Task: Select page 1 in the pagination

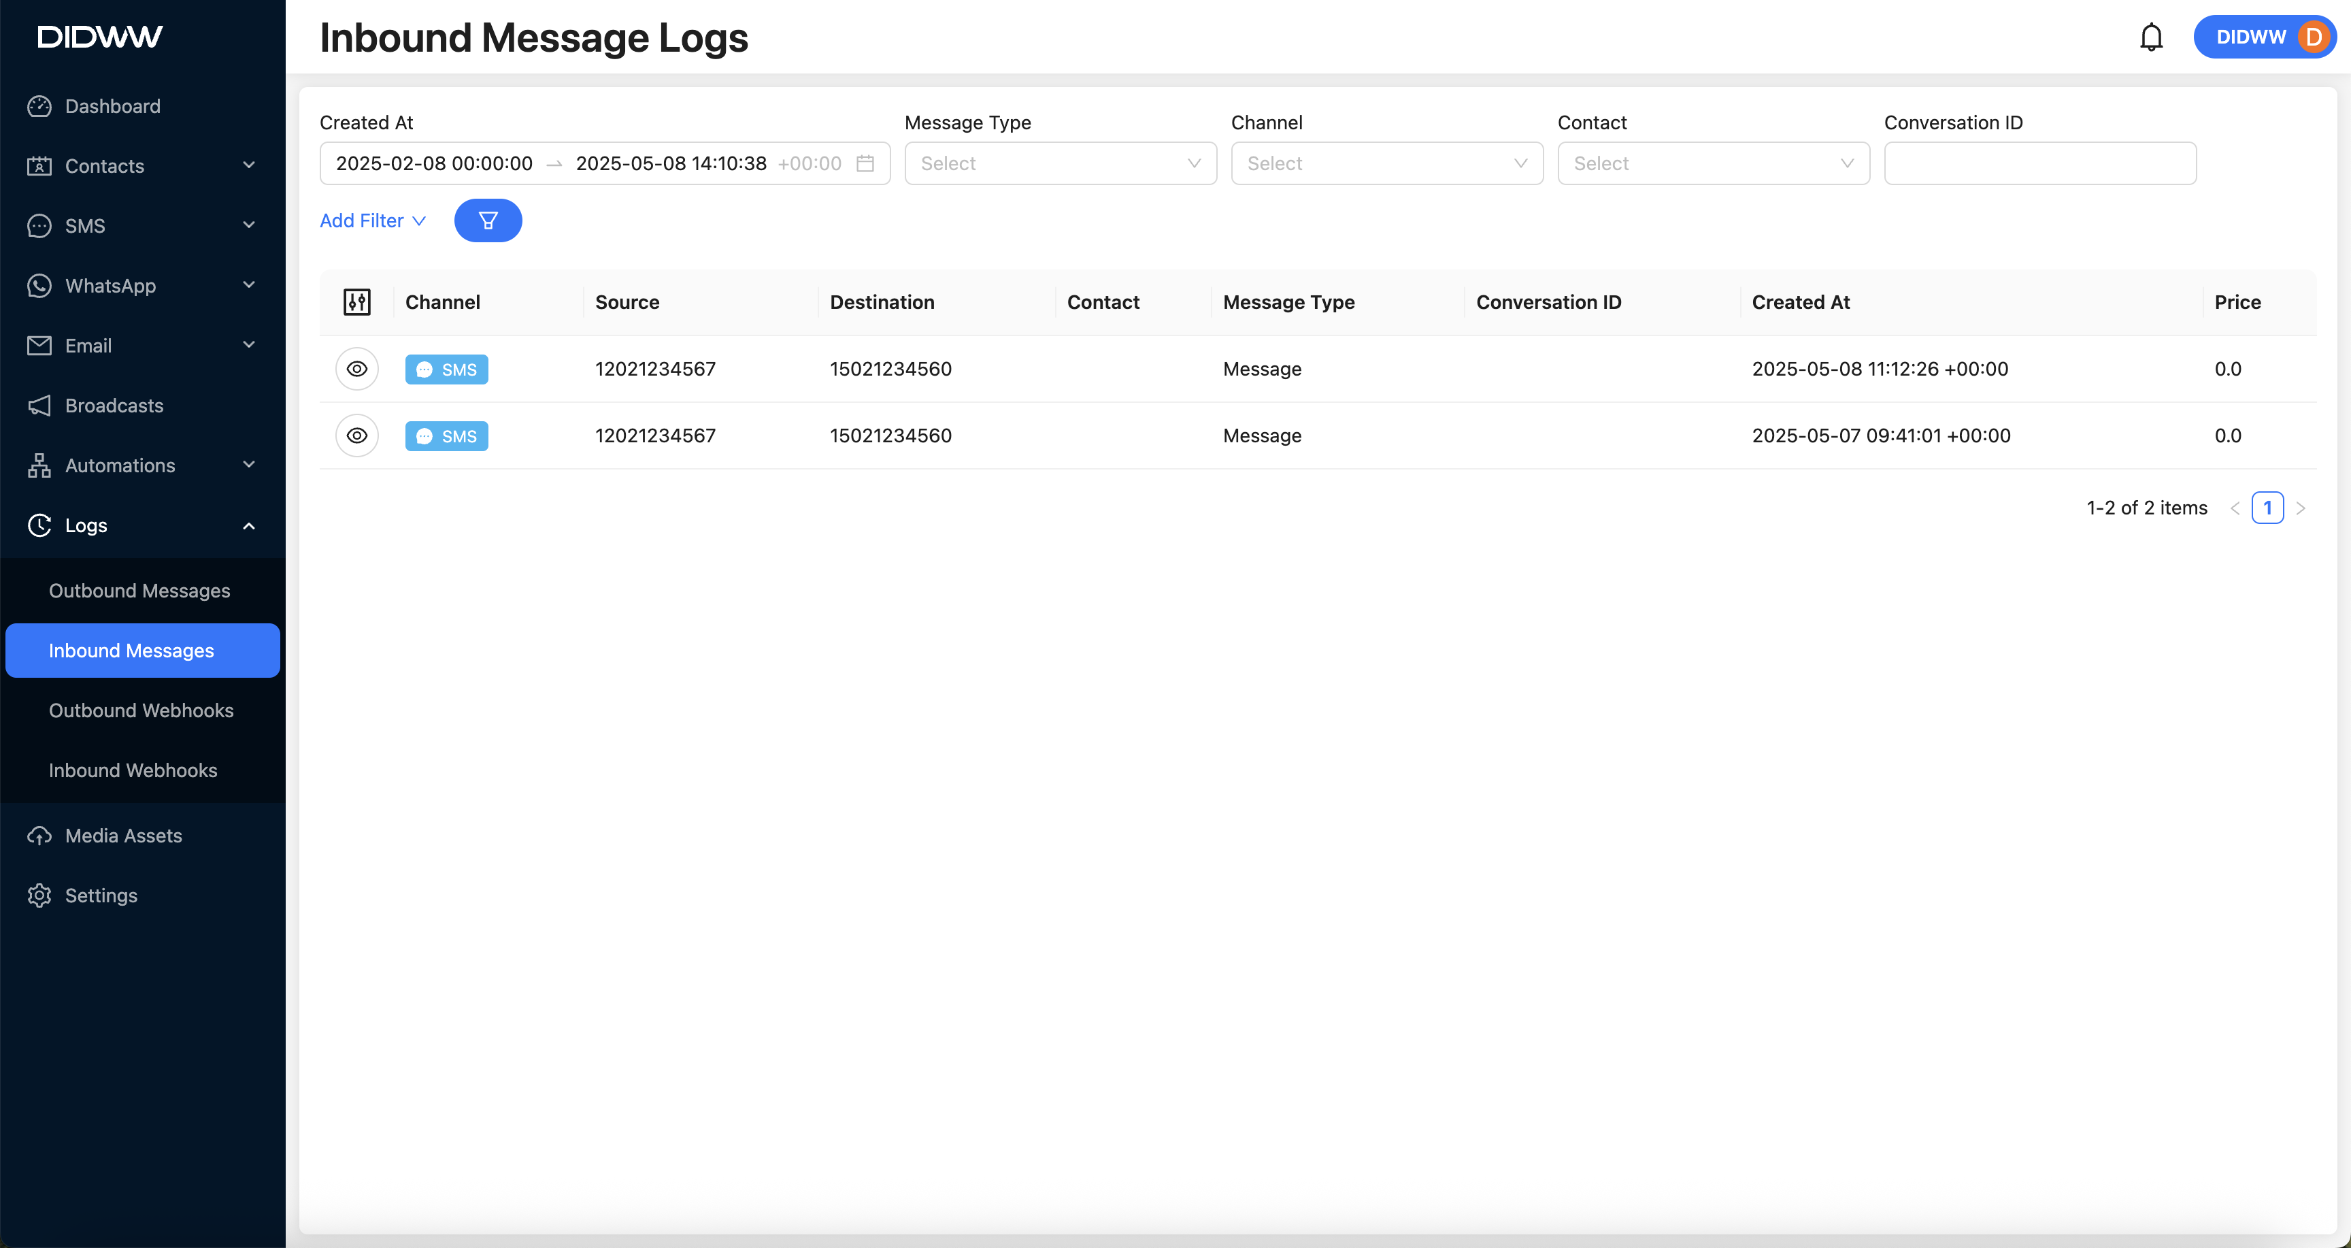Action: click(2267, 508)
